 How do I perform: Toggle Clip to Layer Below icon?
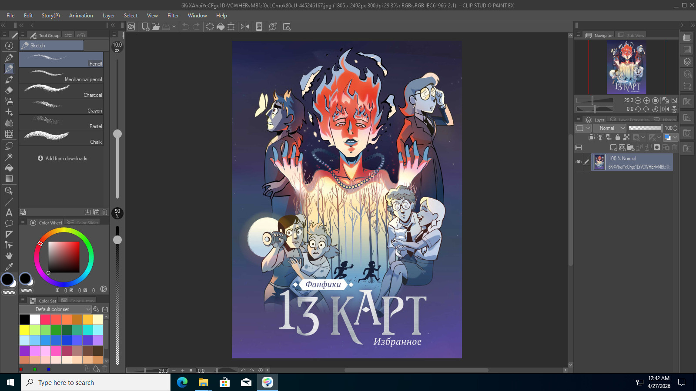[592, 137]
